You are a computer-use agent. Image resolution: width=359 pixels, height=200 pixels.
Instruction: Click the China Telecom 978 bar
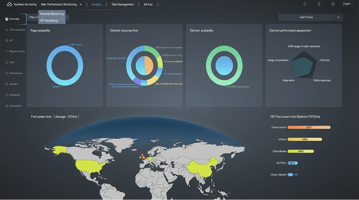[290, 175]
